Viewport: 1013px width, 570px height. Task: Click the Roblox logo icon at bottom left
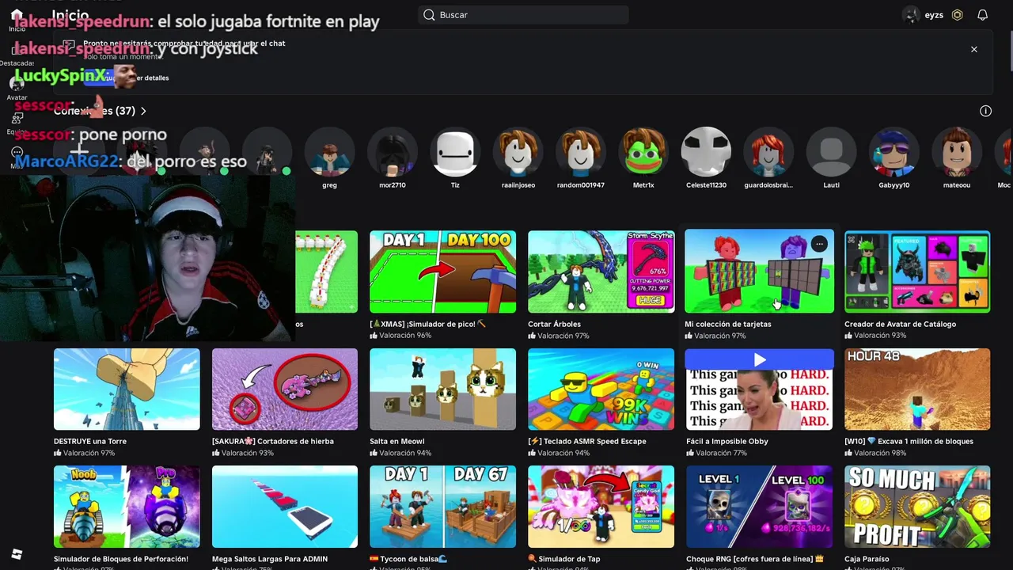(x=17, y=554)
